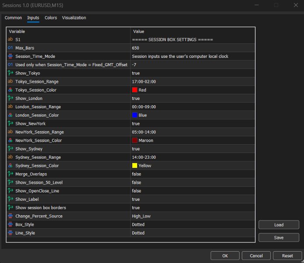Click the string icon next to S1
Viewport: 304px width, 263px height.
10,39
